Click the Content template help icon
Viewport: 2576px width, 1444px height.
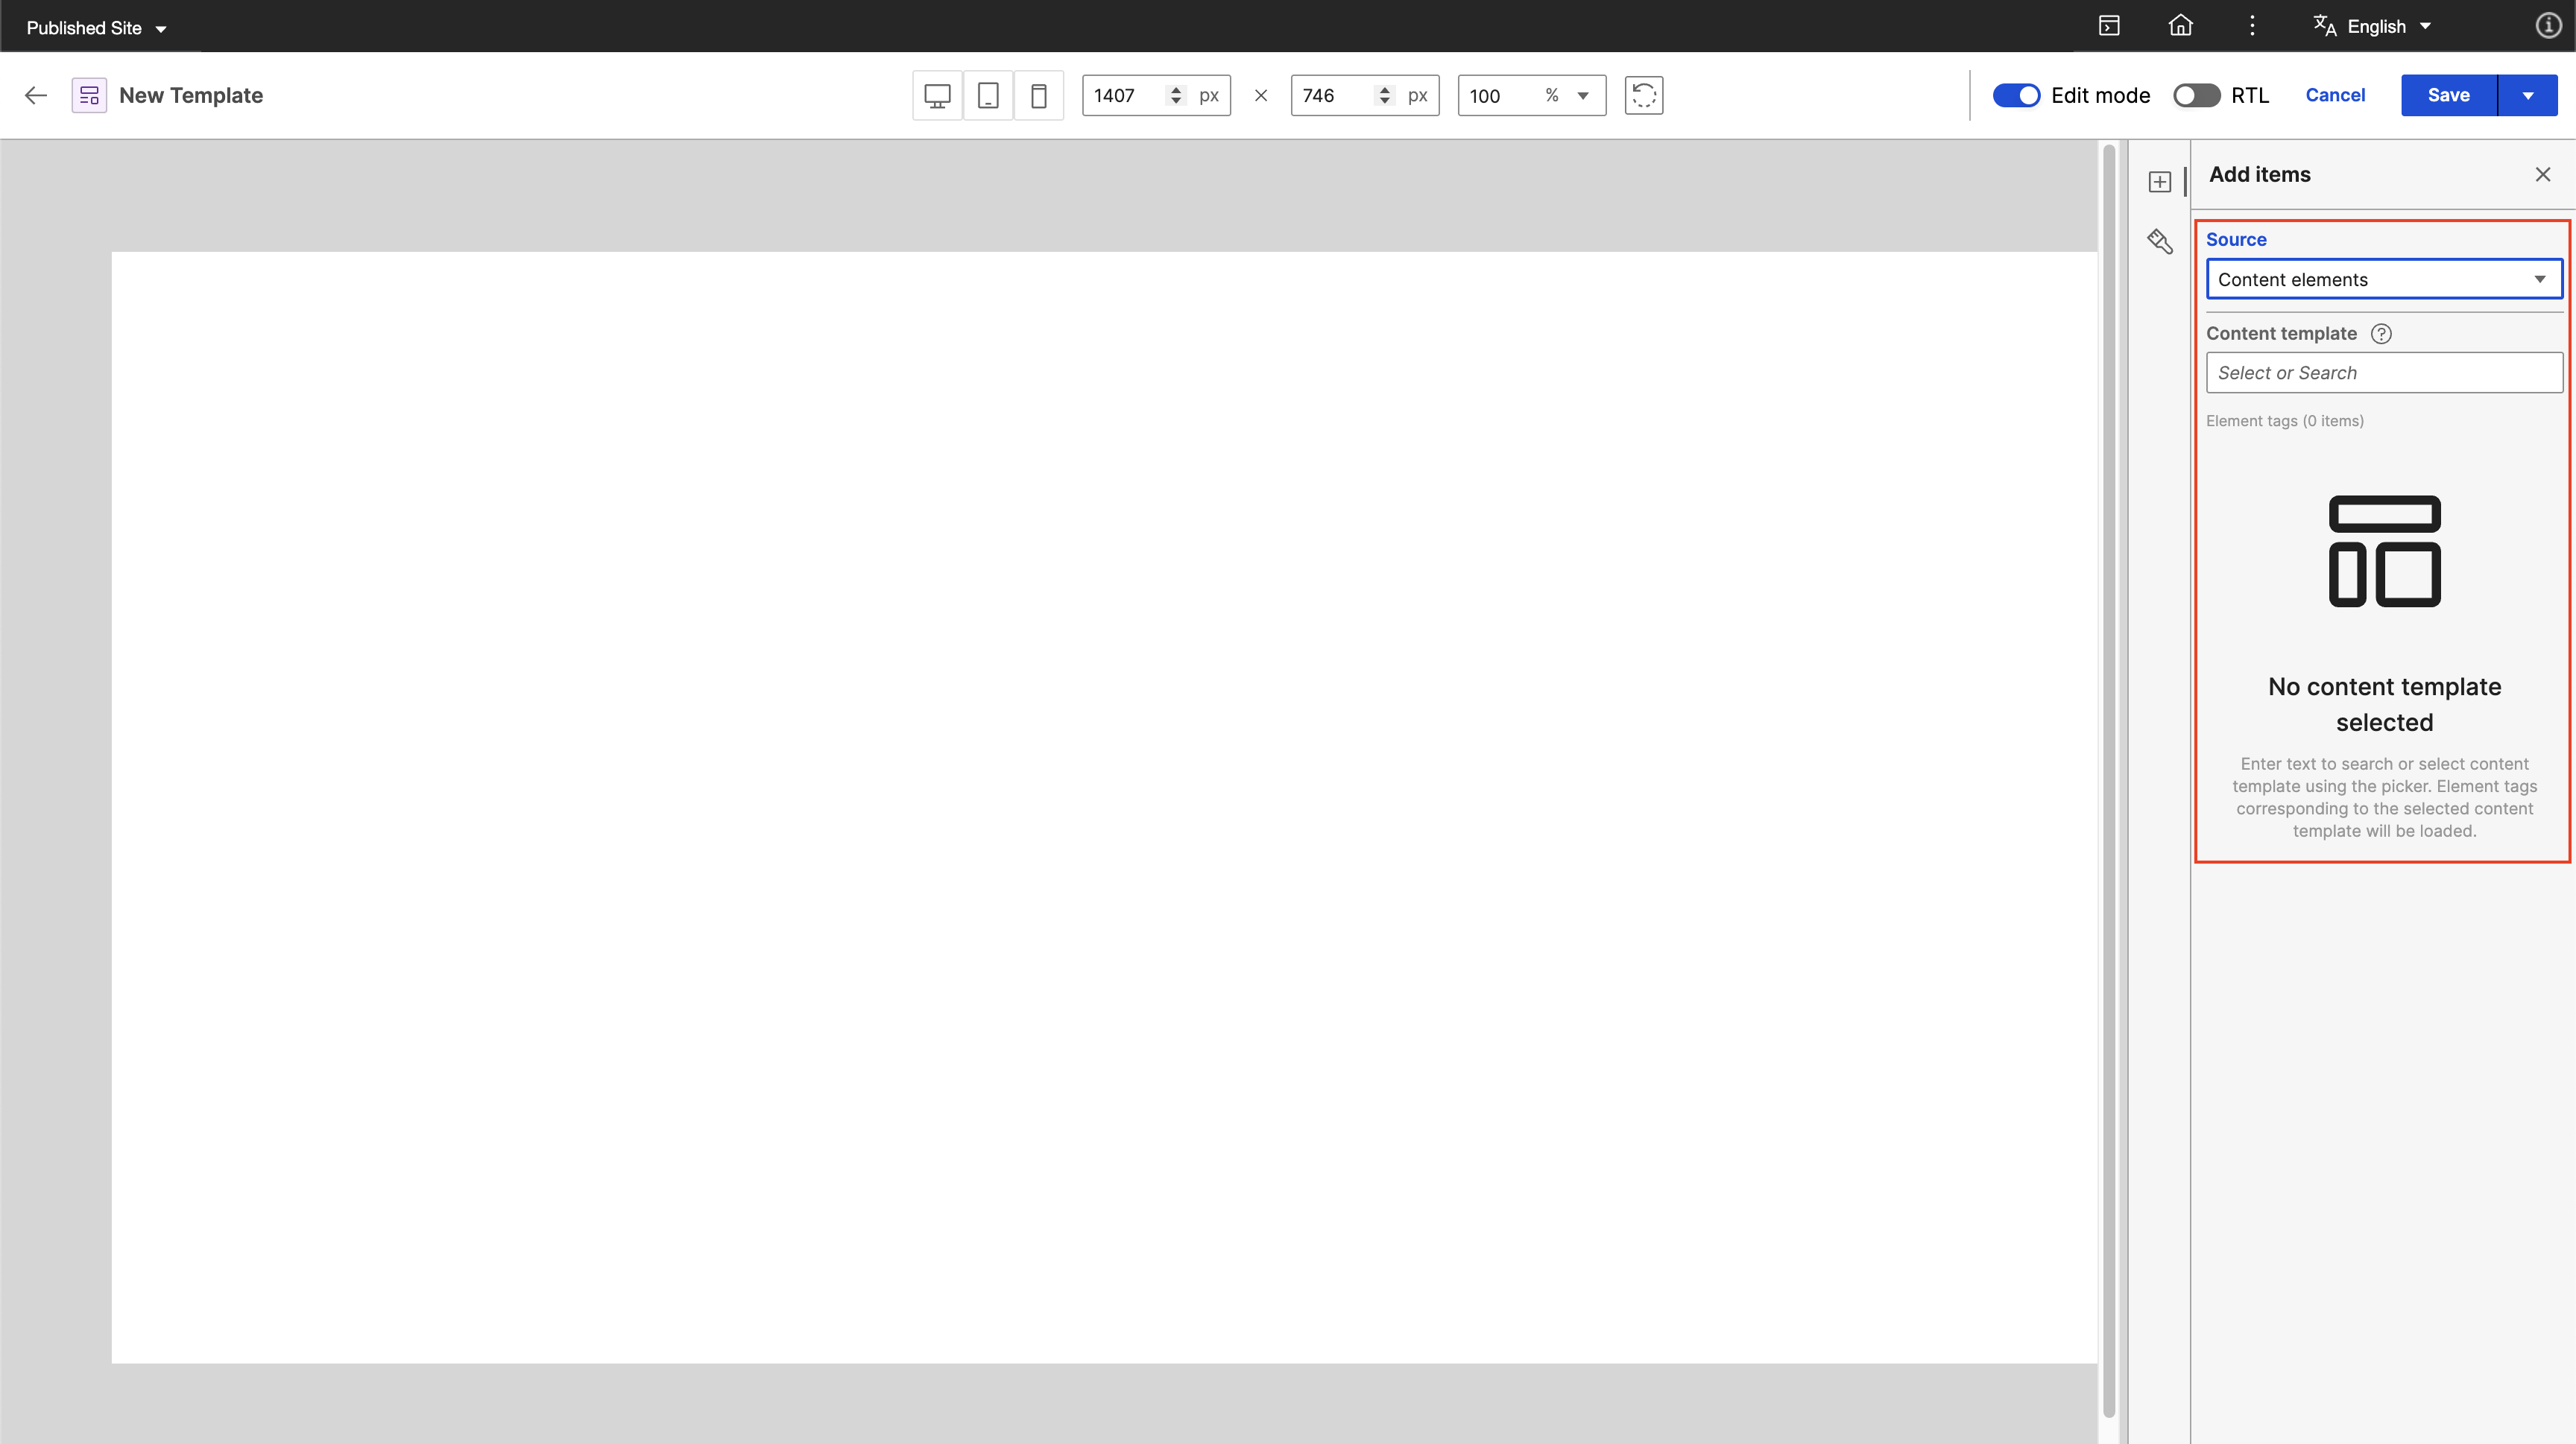pyautogui.click(x=2381, y=334)
